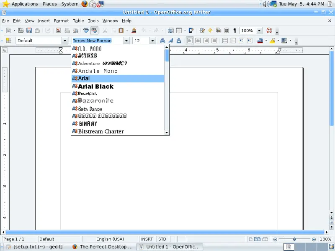The width and height of the screenshot is (335, 251).
Task: Open the Tools menu
Action: click(93, 20)
